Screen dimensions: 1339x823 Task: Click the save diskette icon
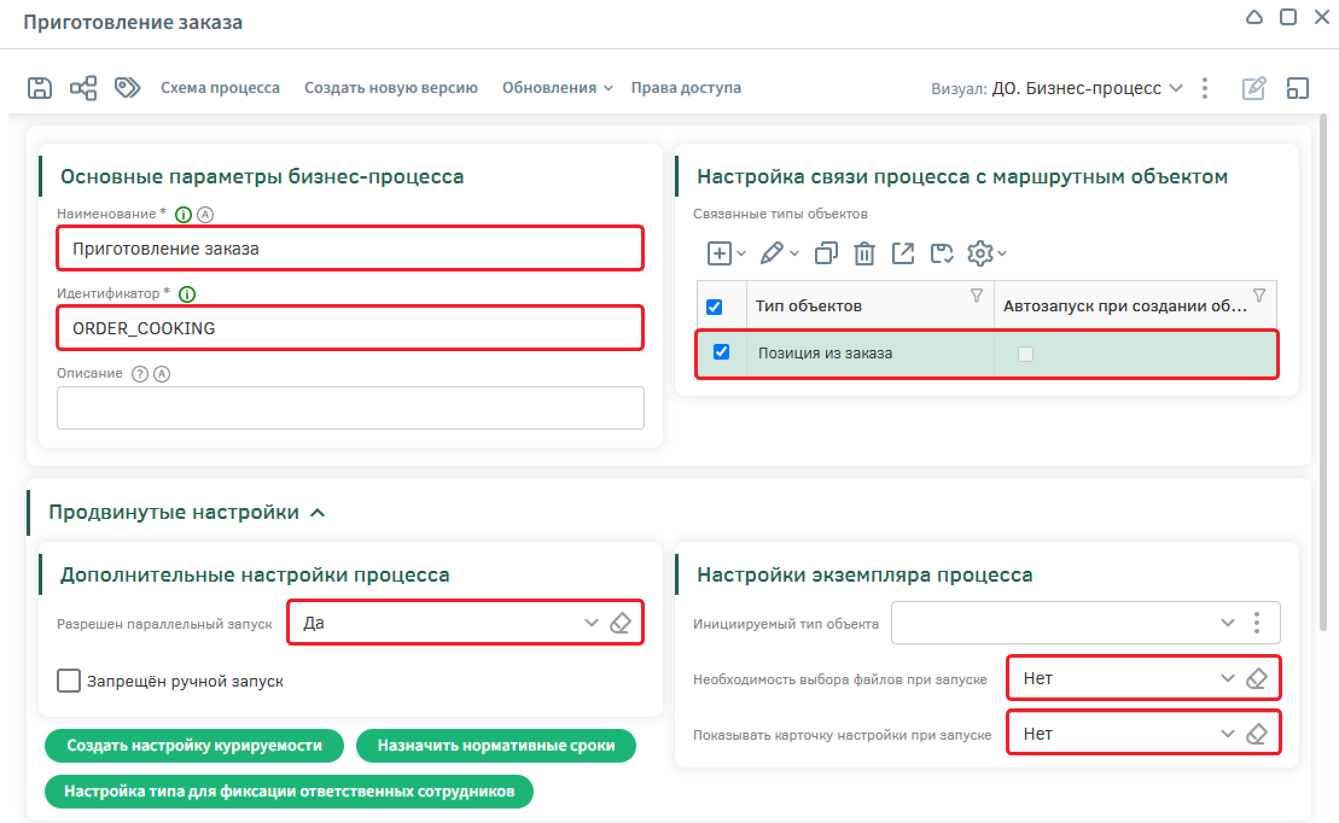click(40, 88)
